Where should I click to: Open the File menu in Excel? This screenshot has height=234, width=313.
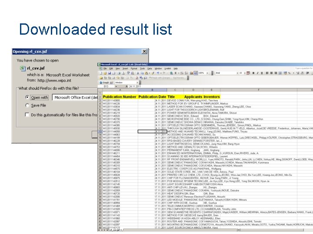(x=105, y=68)
